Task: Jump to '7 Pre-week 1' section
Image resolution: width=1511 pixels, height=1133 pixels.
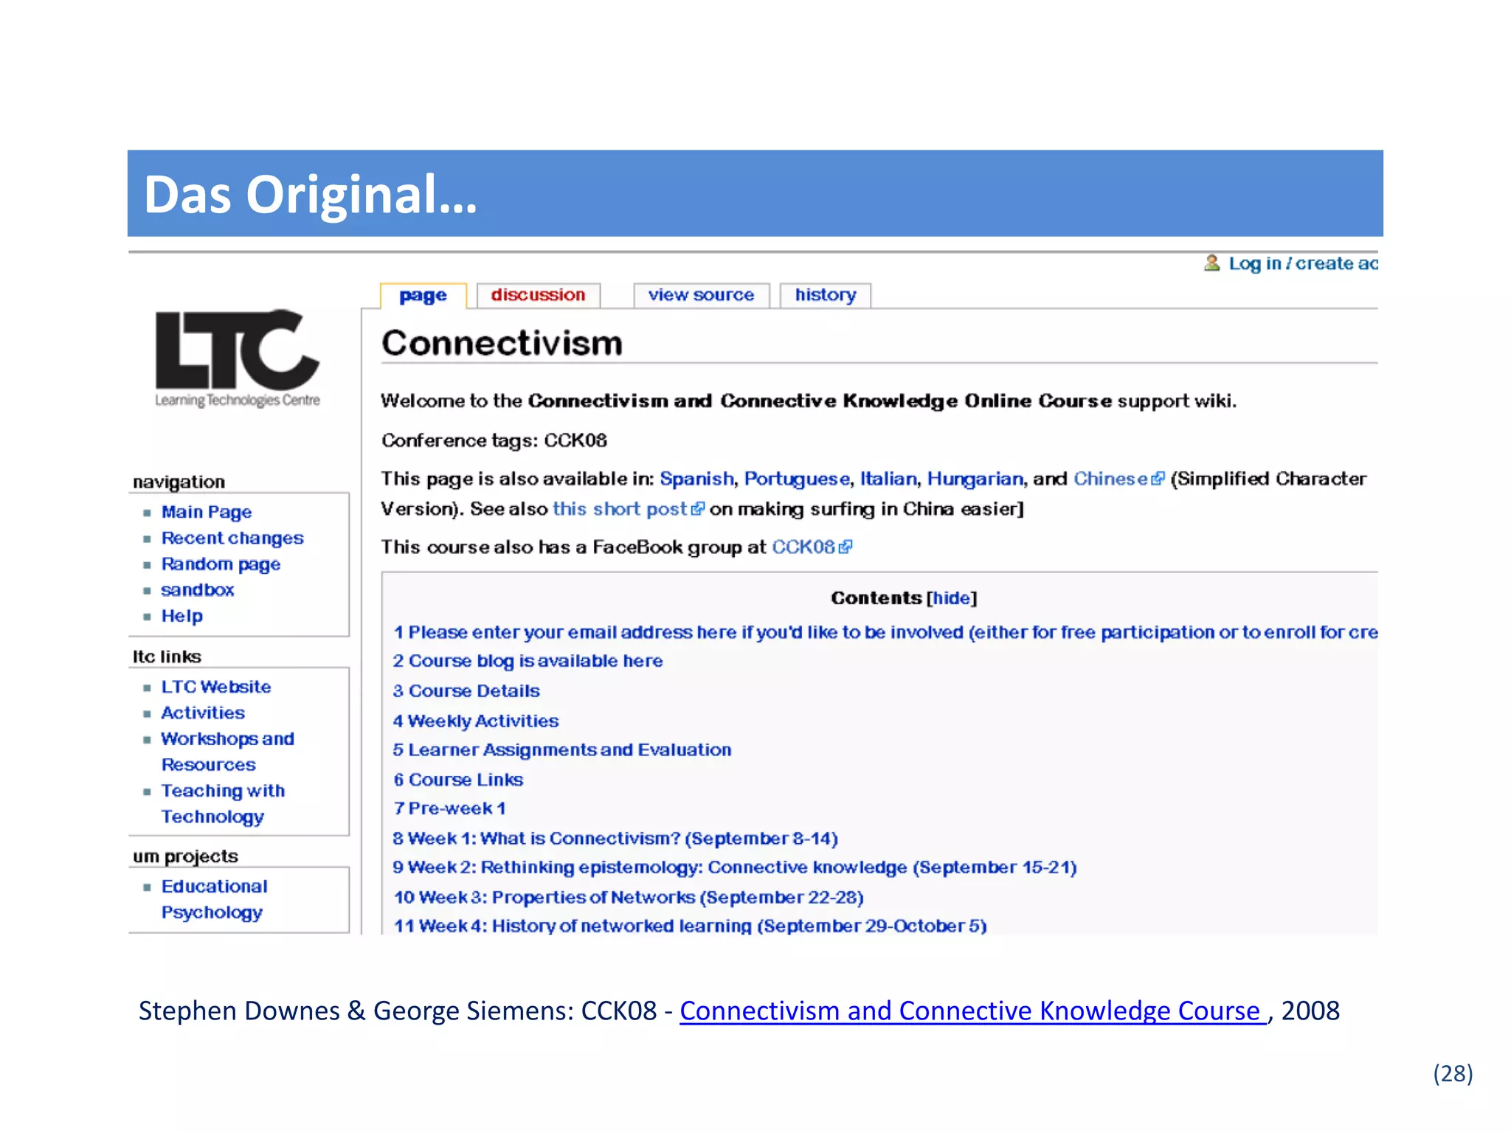Action: 450,808
